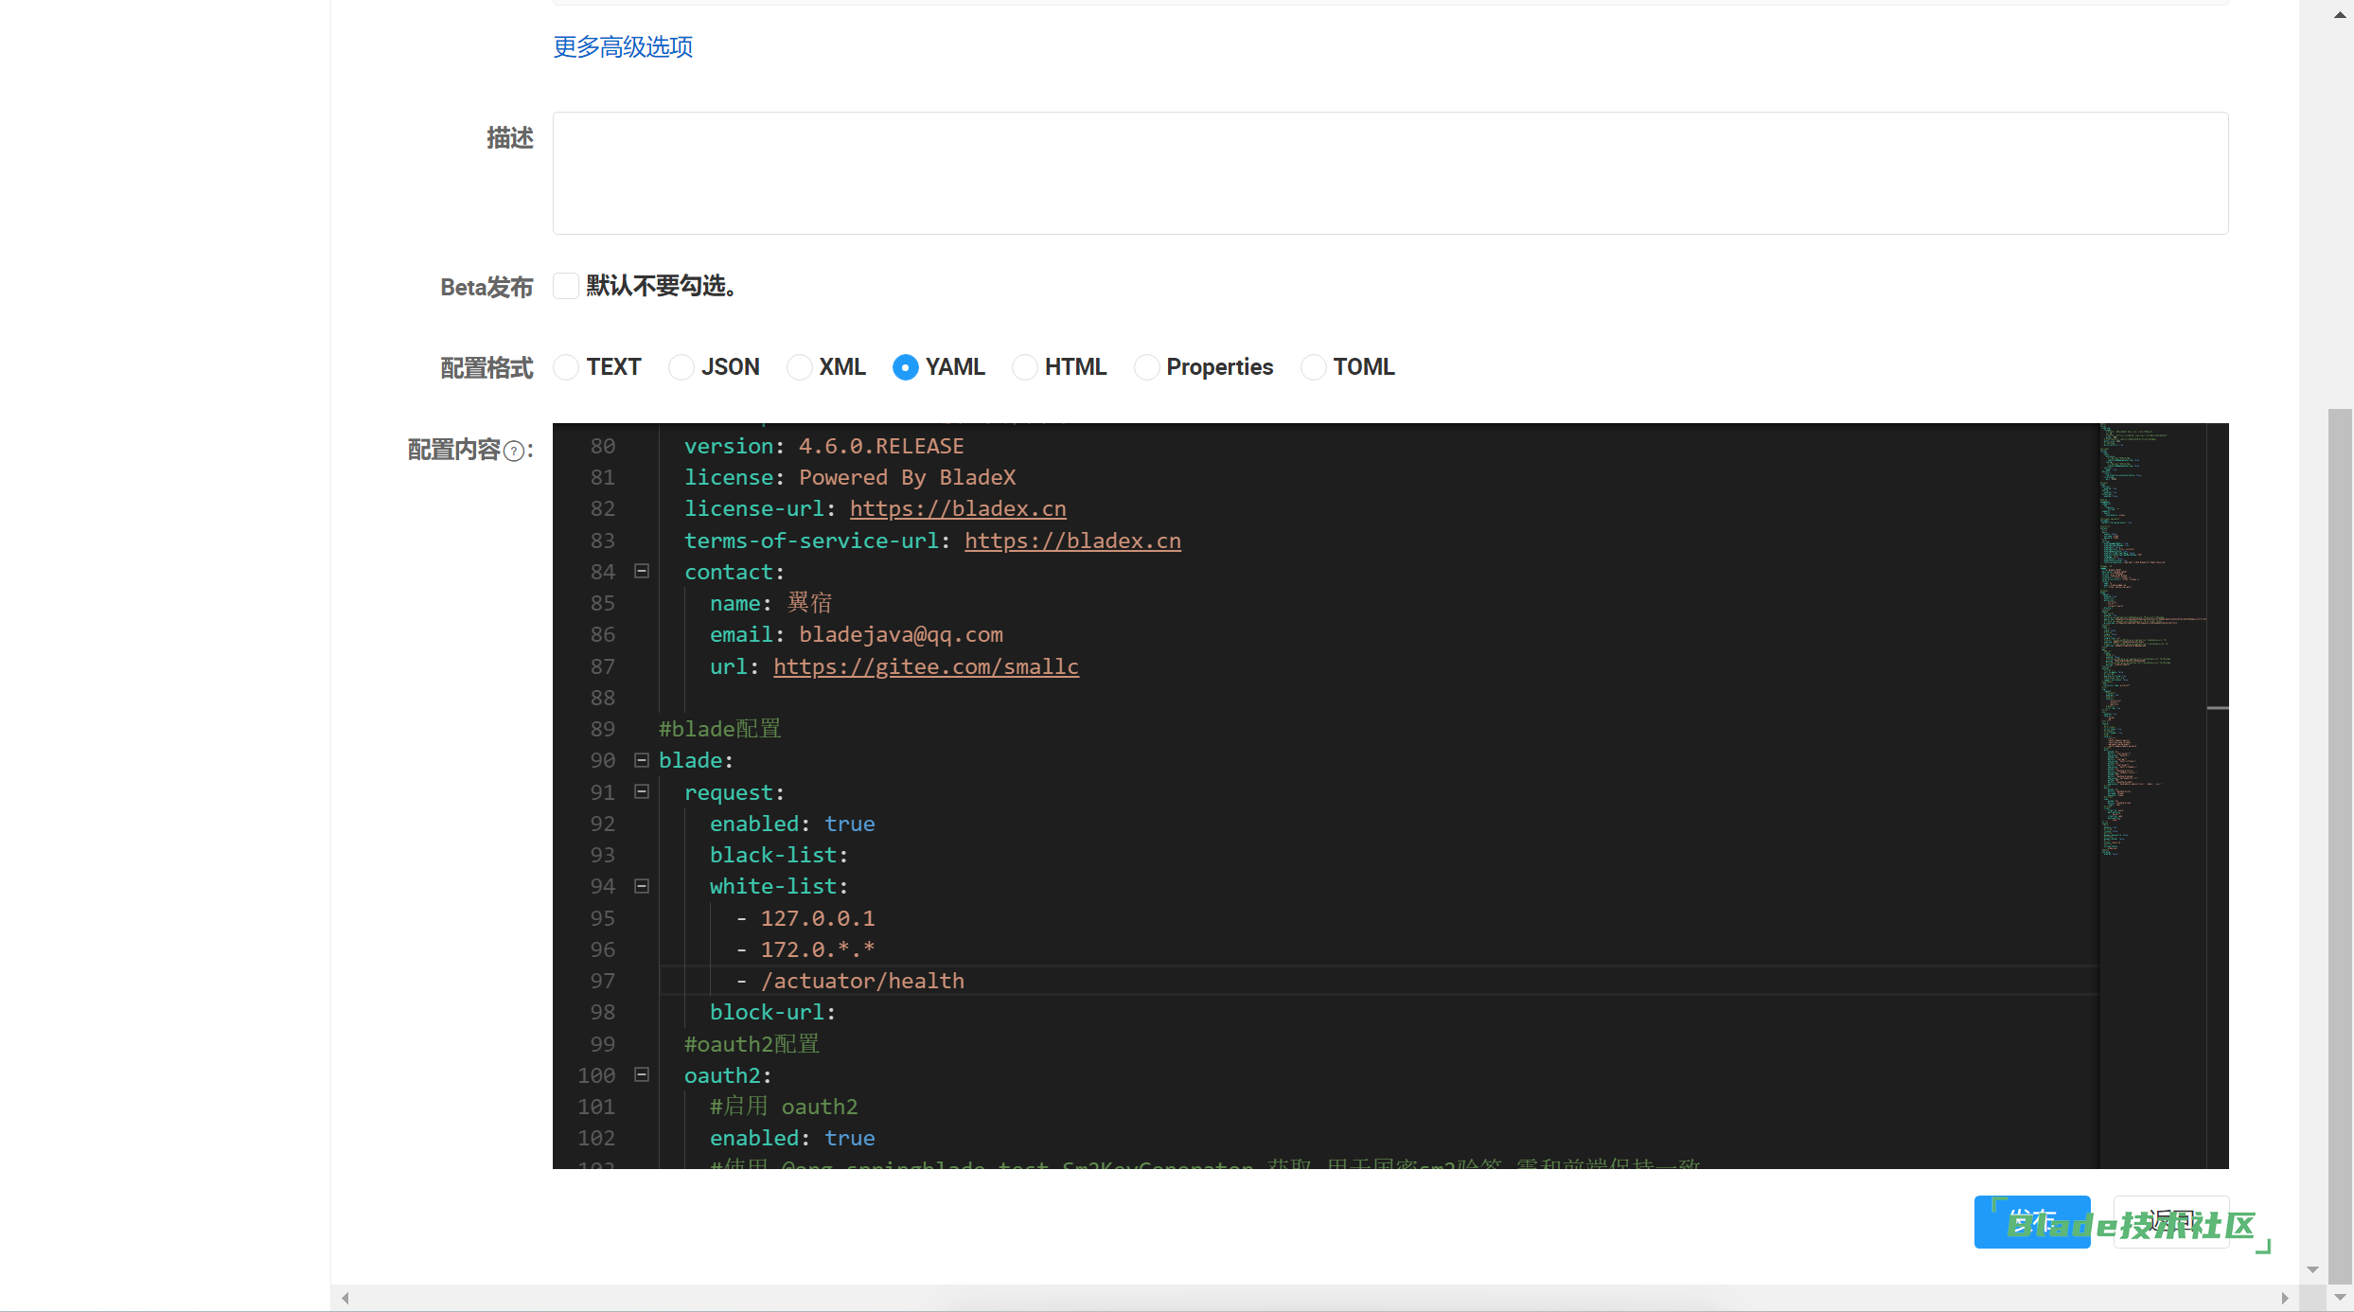This screenshot has height=1312, width=2354.
Task: Select the YAML format radio button
Action: click(x=905, y=367)
